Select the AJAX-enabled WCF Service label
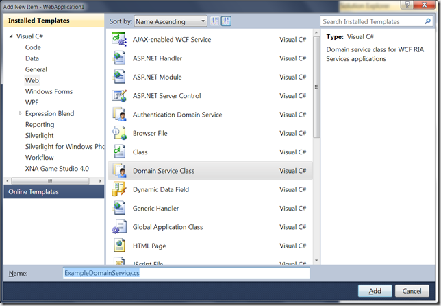 click(x=172, y=39)
